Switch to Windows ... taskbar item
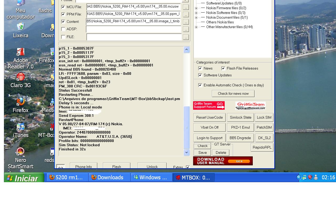The width and height of the screenshot is (336, 210). [x=152, y=177]
